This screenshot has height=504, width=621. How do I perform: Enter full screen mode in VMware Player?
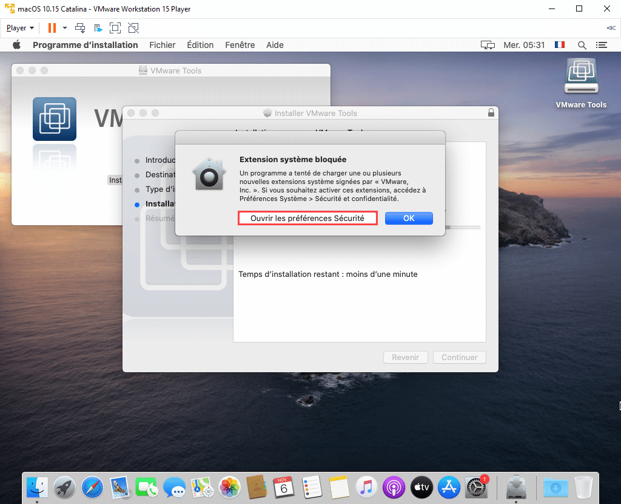click(x=115, y=28)
